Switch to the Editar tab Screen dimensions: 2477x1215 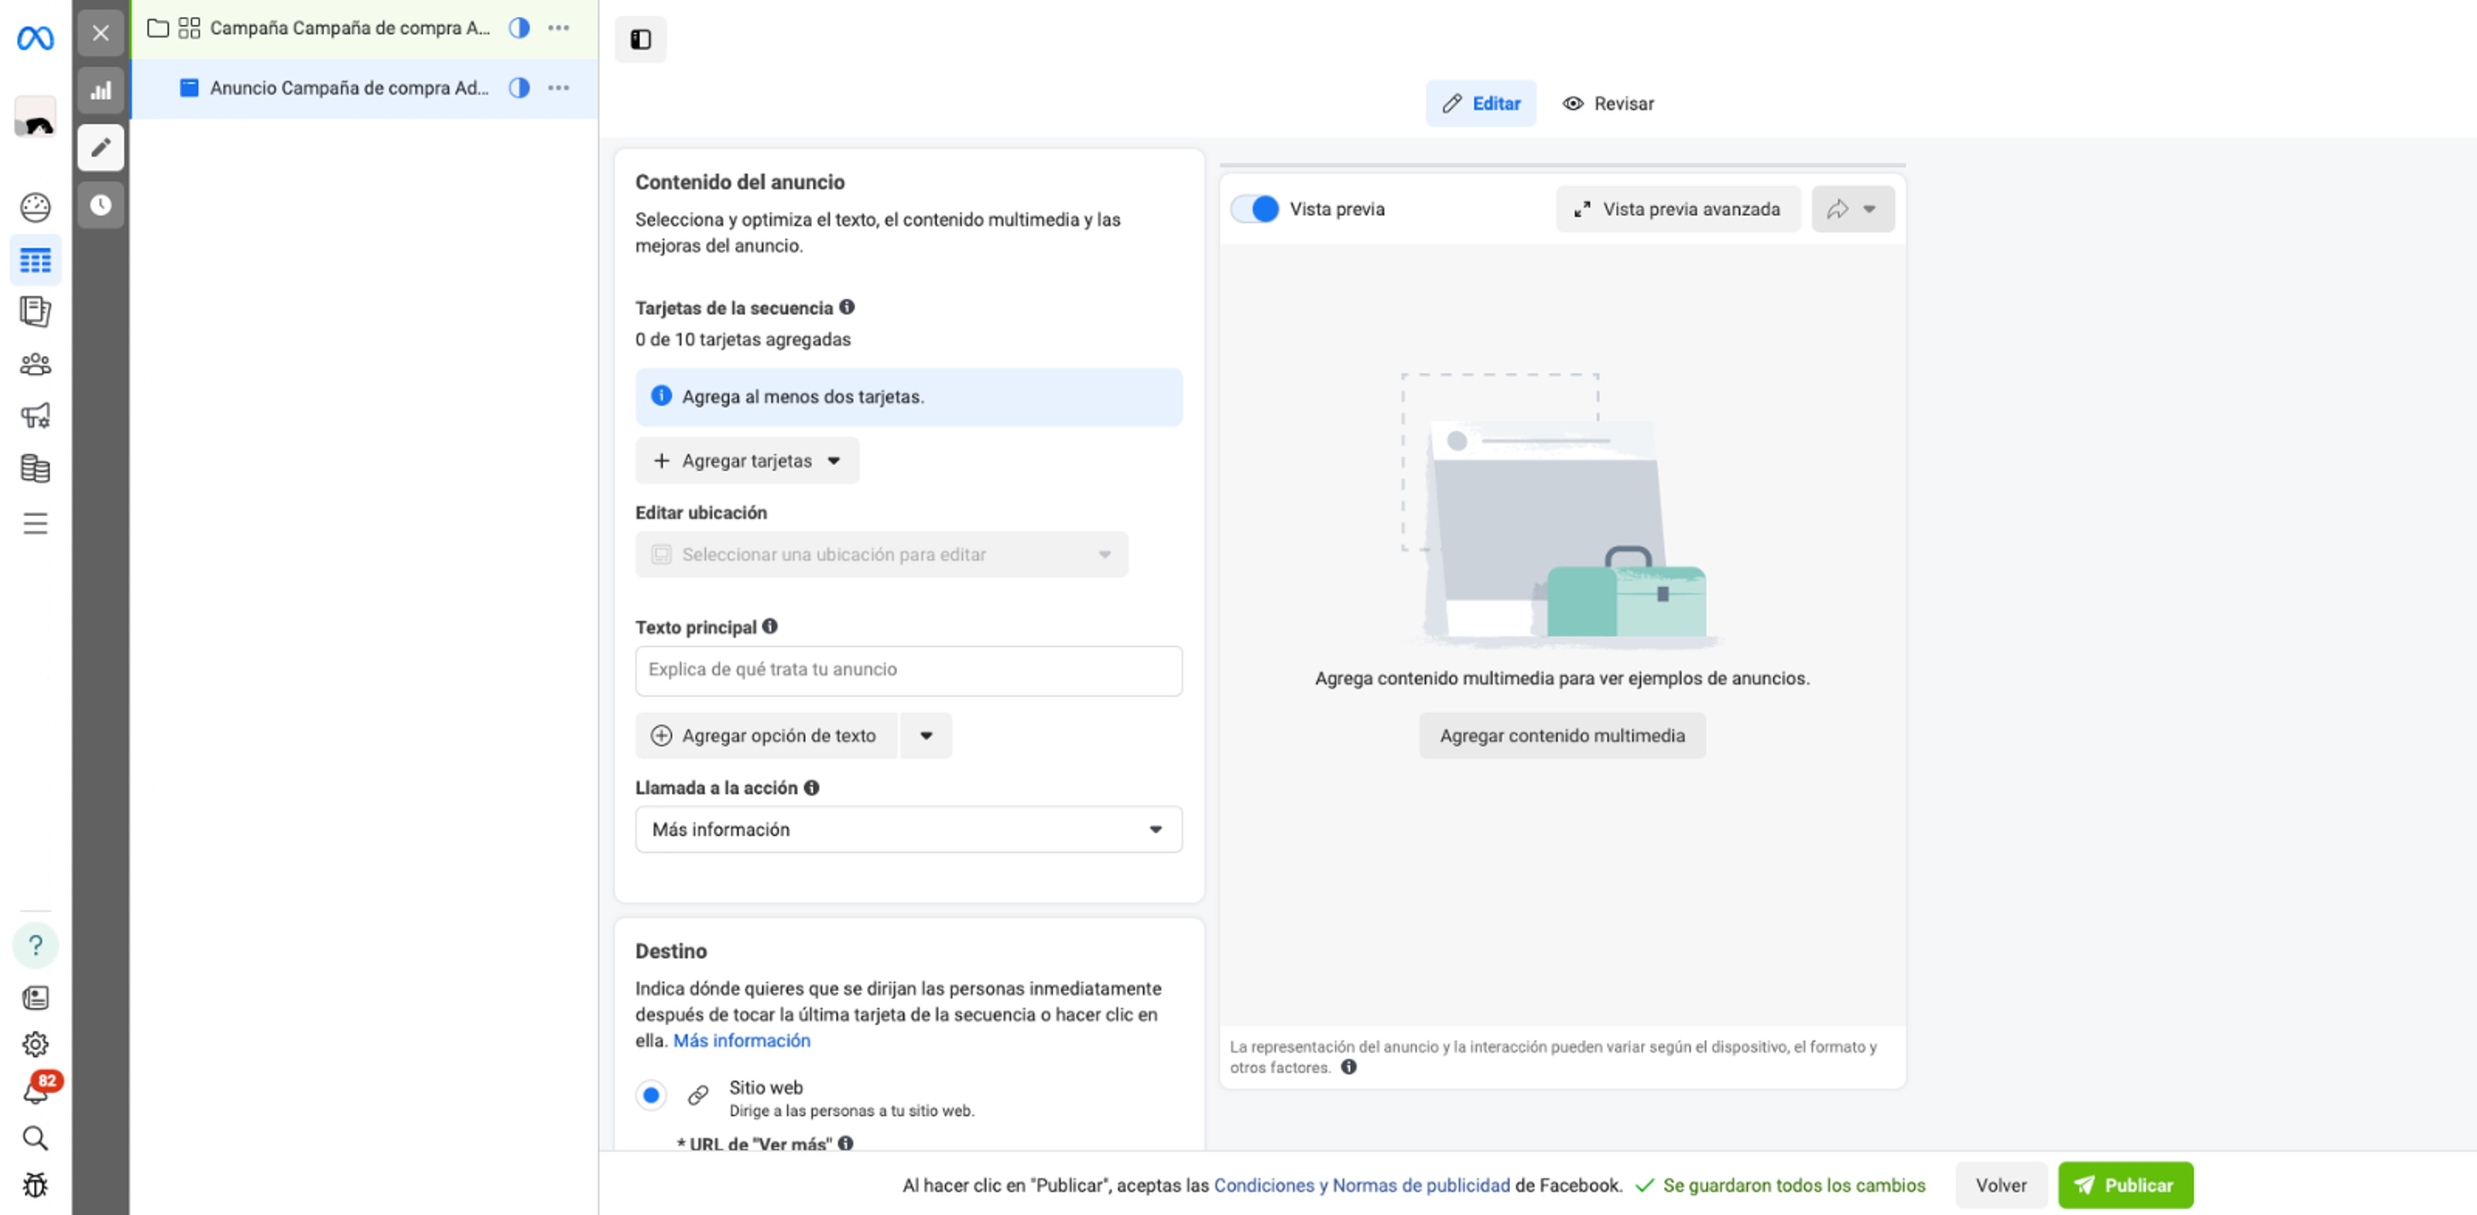pyautogui.click(x=1481, y=104)
